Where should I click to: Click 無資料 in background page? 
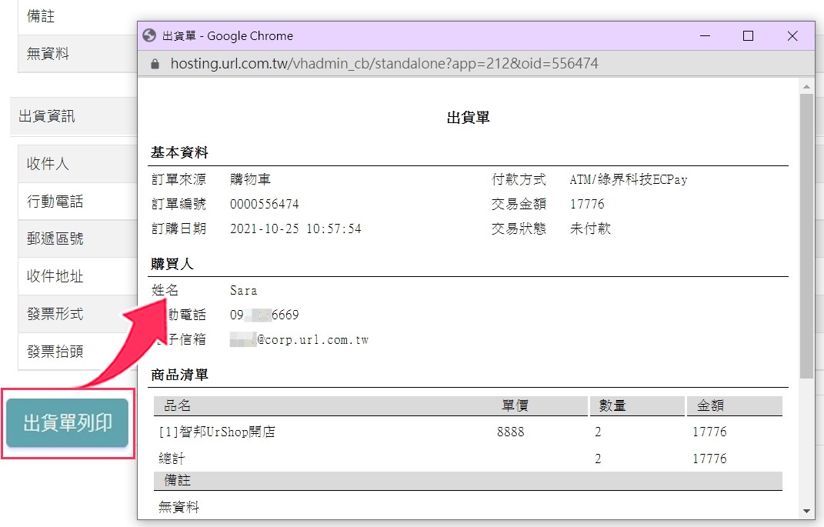[48, 54]
